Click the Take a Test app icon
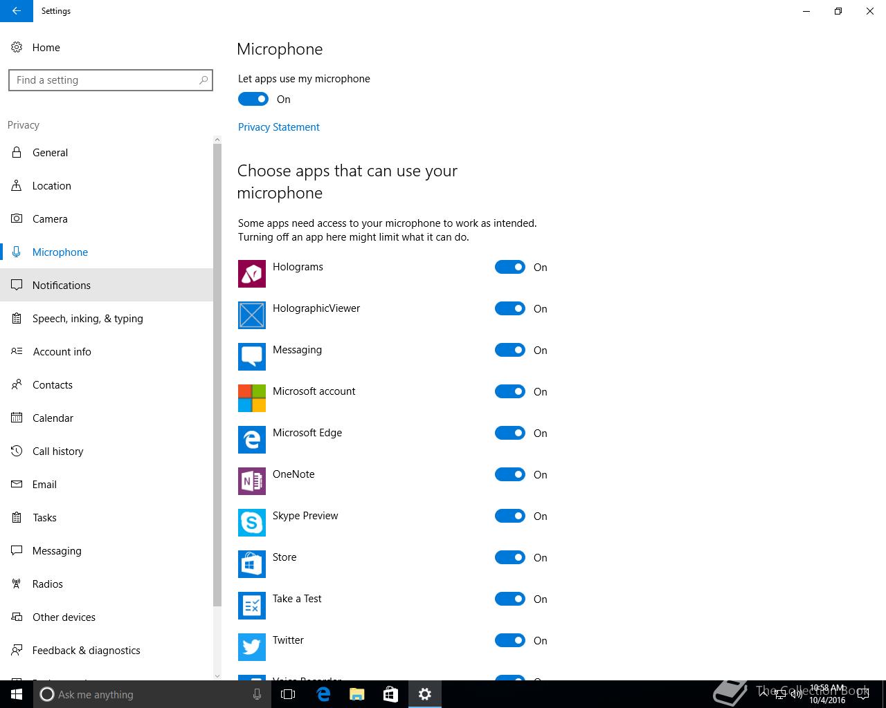 pos(252,606)
